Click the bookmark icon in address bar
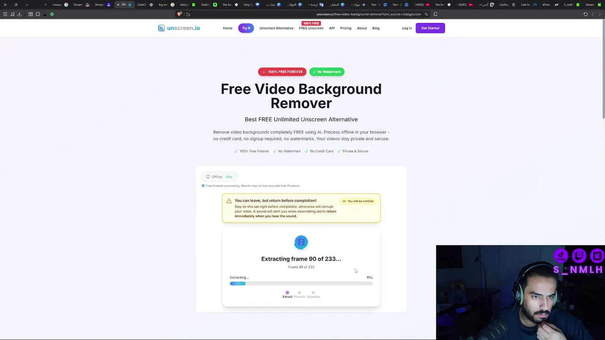This screenshot has height=340, width=605. (435, 14)
